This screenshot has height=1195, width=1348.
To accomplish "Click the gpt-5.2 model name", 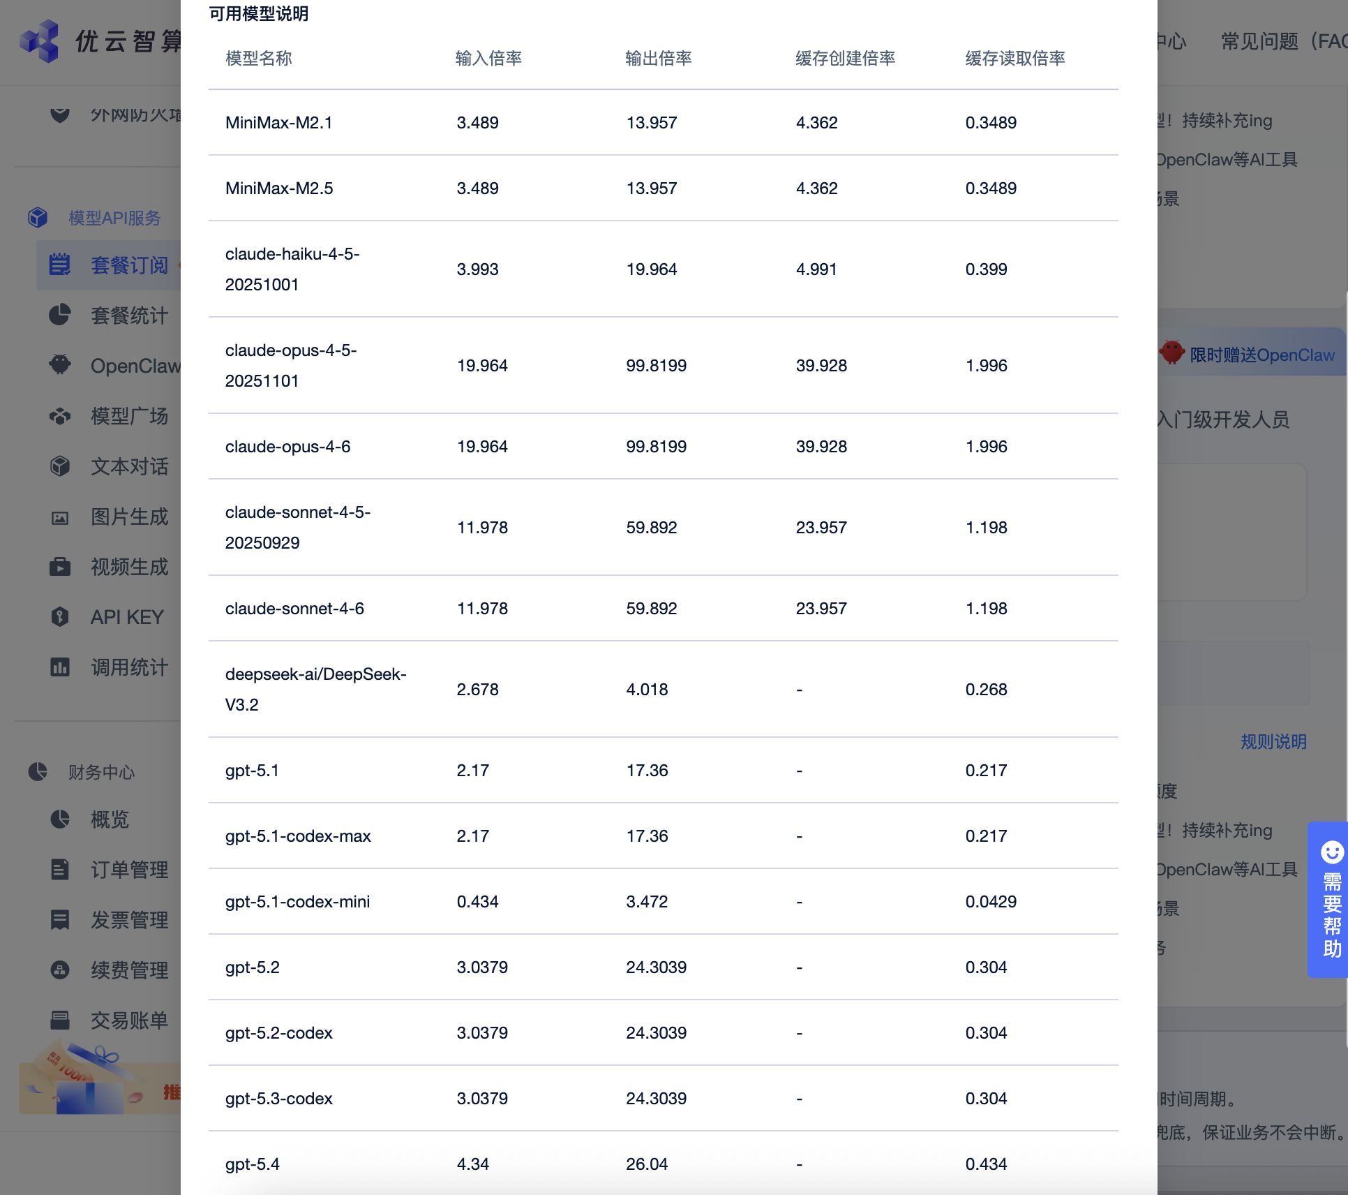I will [253, 967].
